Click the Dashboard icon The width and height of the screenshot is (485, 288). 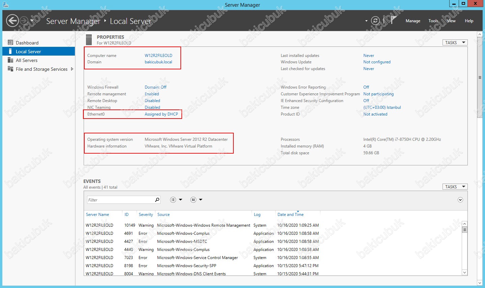(10, 43)
